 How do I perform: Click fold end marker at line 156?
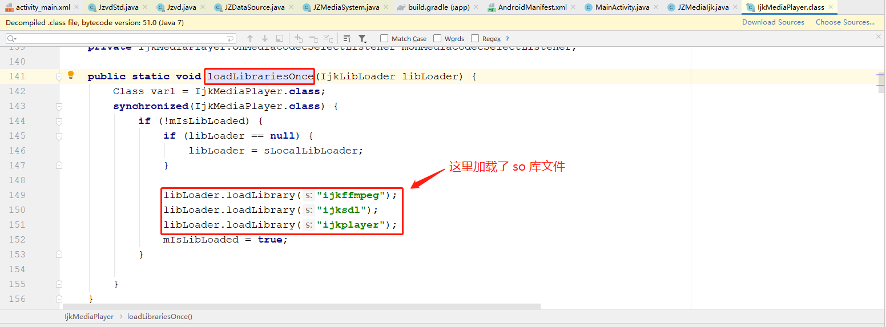[x=59, y=299]
